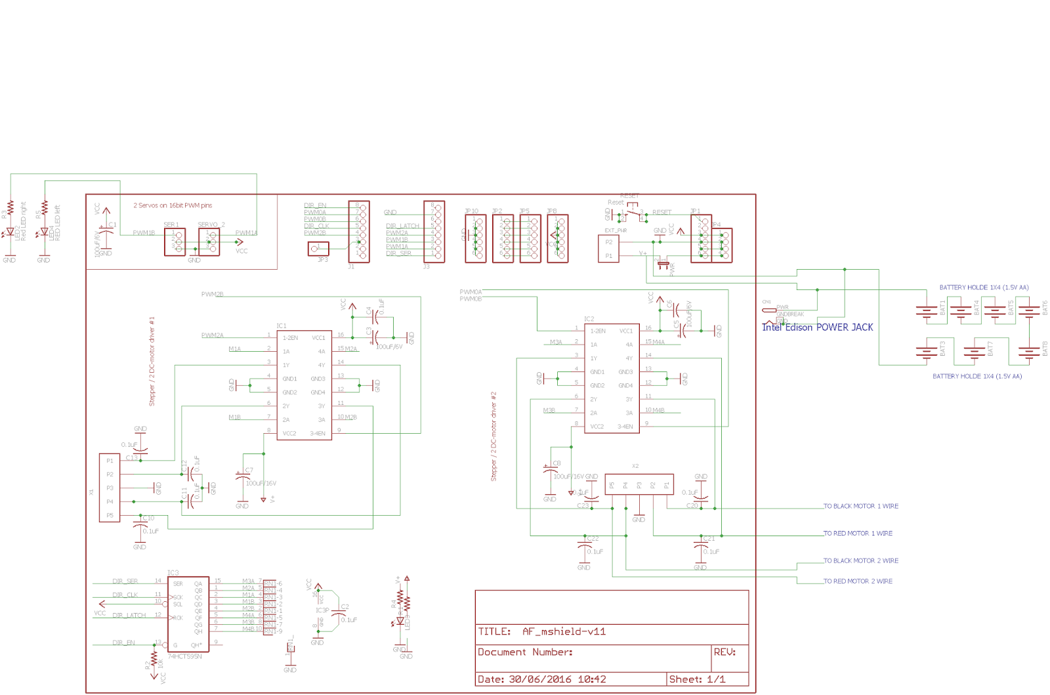This screenshot has height=695, width=1050.
Task: Select the PWR diode symbol near V+
Action: tap(665, 263)
